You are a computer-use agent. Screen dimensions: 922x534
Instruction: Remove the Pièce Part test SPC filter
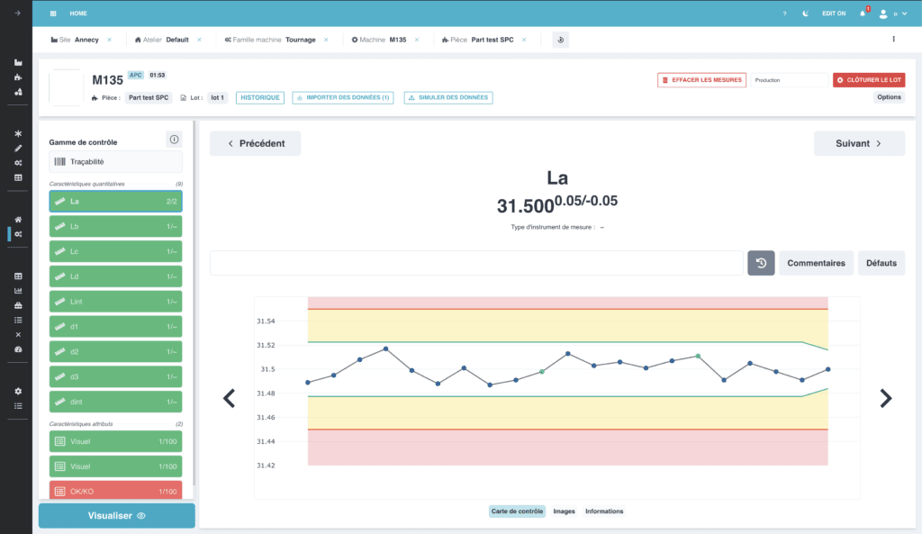(x=524, y=40)
